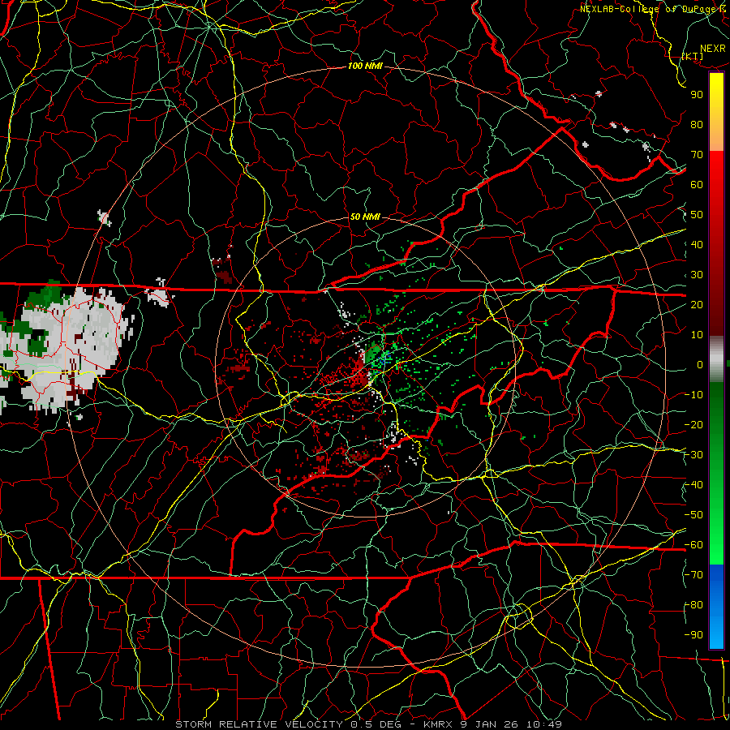730x730 pixels.
Task: Click the KMRX station identifier in the caption
Action: [x=439, y=724]
